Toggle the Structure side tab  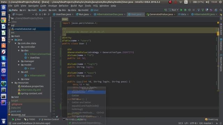9,36
